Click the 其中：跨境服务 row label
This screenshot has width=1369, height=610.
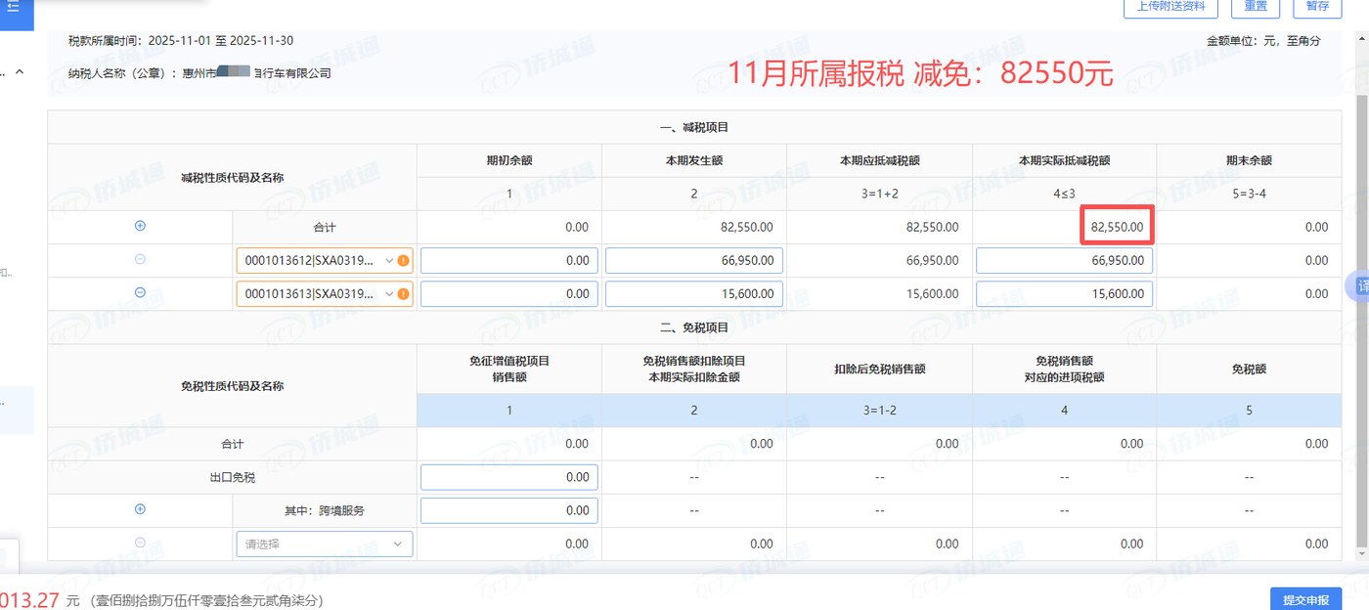point(324,510)
